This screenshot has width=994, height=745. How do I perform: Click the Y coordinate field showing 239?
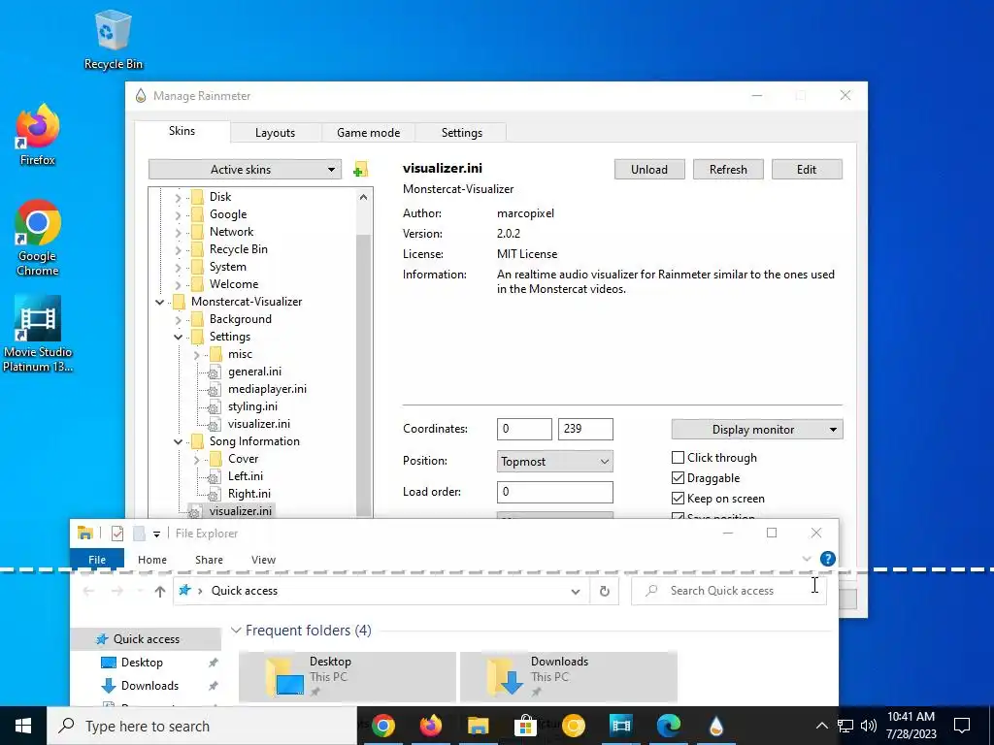tap(585, 429)
